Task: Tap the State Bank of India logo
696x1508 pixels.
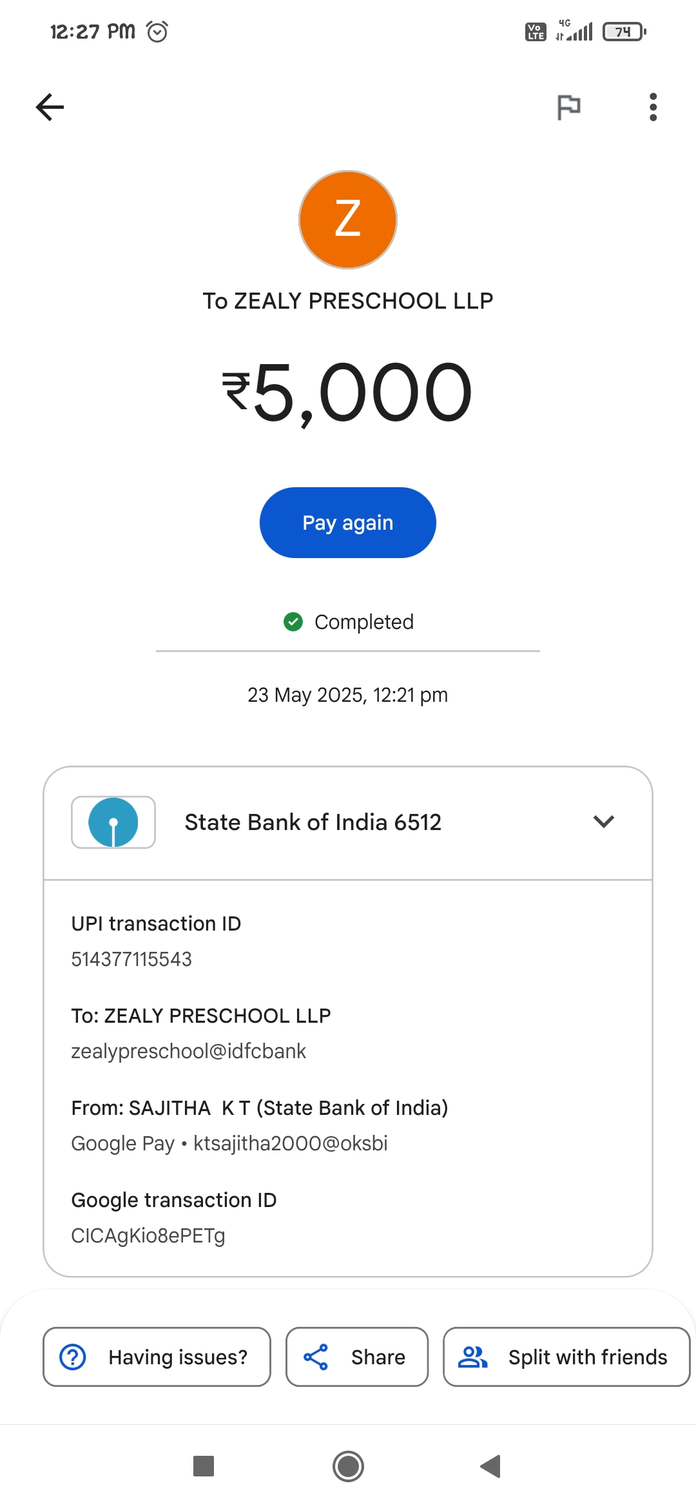Action: coord(113,822)
